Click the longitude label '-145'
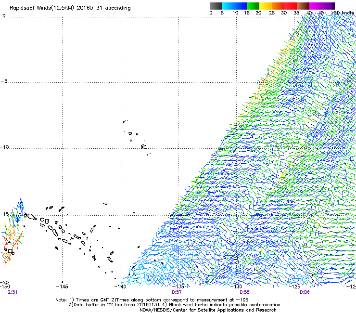This screenshot has width=356, height=313. pos(62,287)
